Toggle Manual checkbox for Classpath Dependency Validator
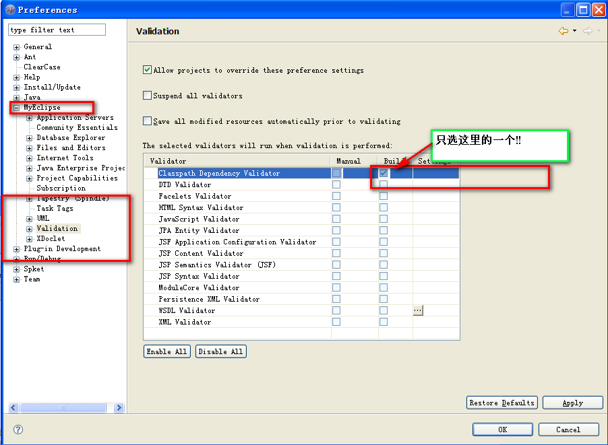Viewport: 608px width, 445px height. pos(336,173)
